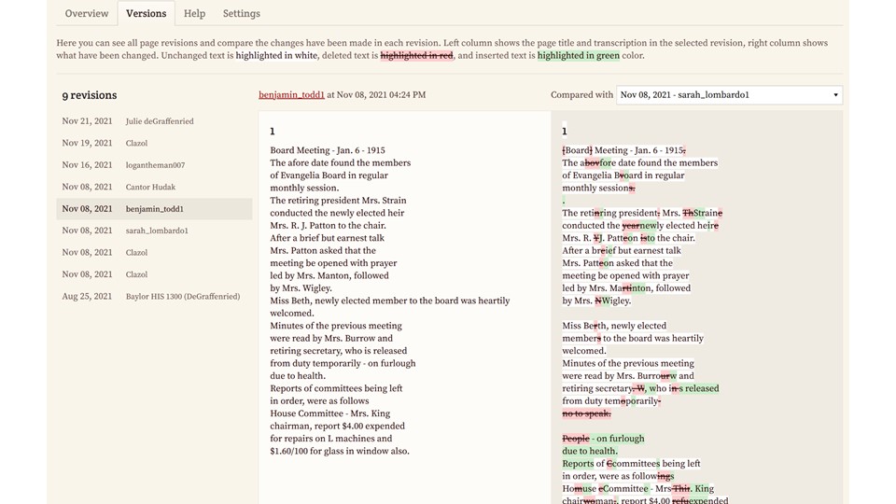Click 'People - on furlough' diff line
This screenshot has height=504, width=896.
(604, 439)
